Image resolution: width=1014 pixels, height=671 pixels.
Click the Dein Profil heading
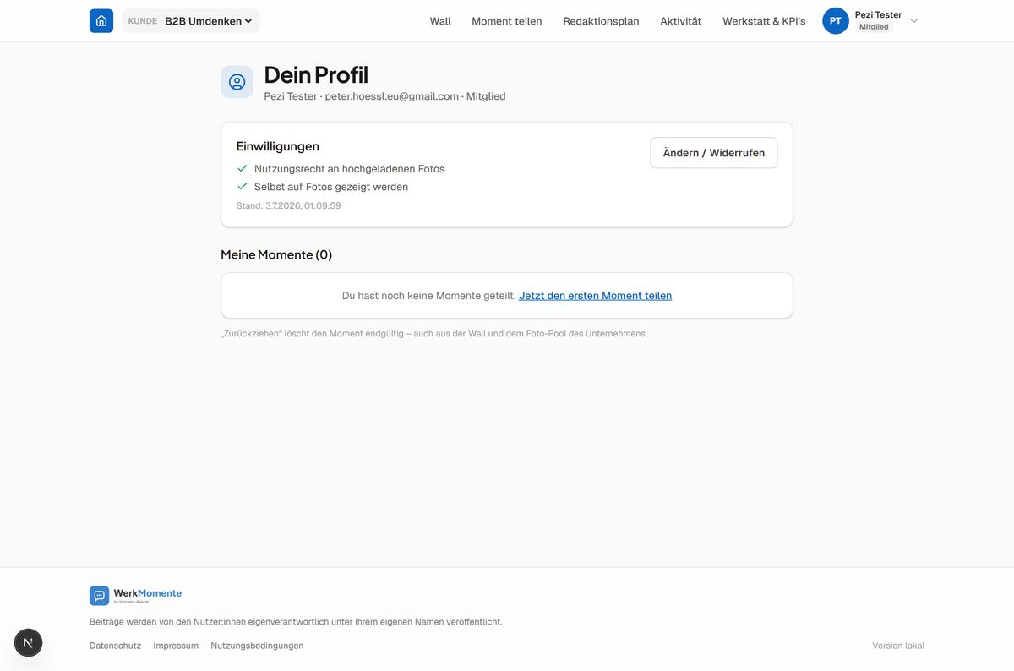point(316,74)
